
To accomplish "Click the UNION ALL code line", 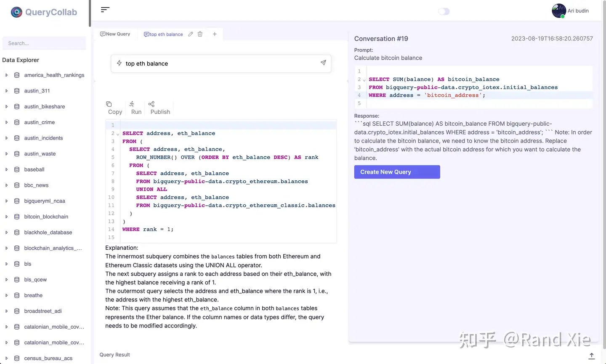I will pos(151,190).
